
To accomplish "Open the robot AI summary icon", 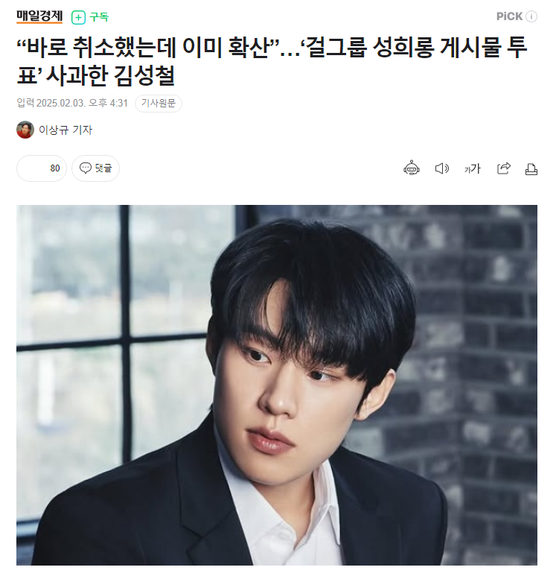I will [x=412, y=168].
